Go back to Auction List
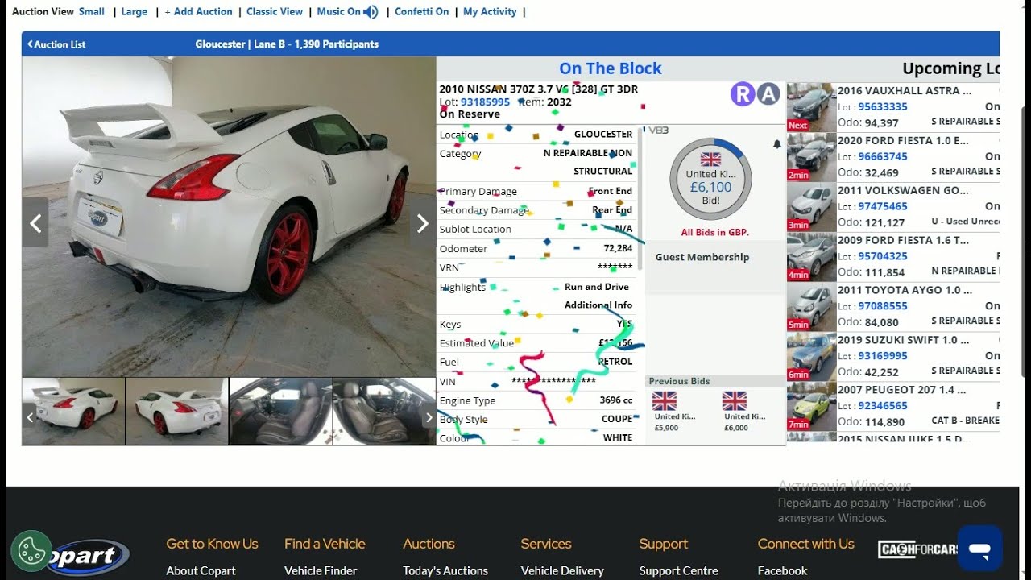 tap(56, 44)
